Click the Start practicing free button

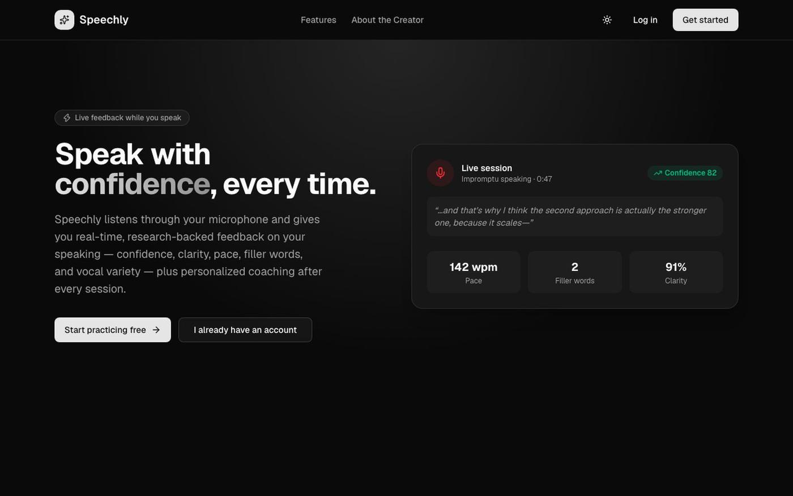113,330
